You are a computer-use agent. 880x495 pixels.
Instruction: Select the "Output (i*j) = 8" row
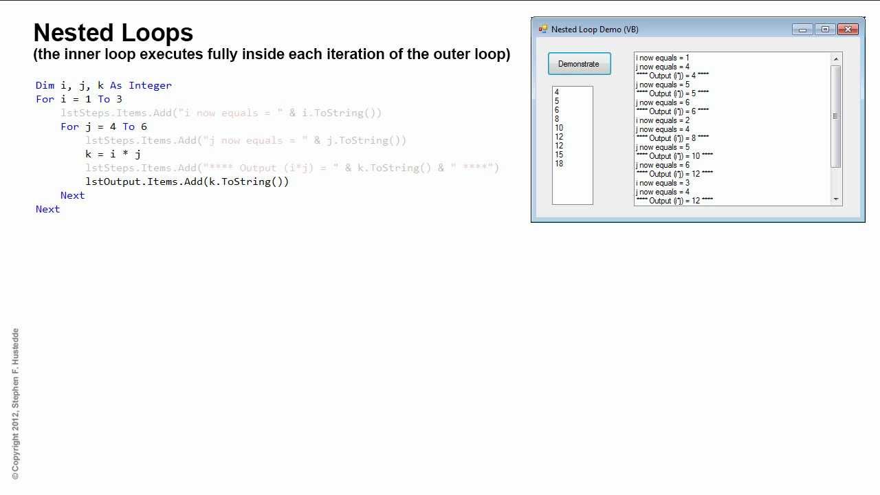733,138
